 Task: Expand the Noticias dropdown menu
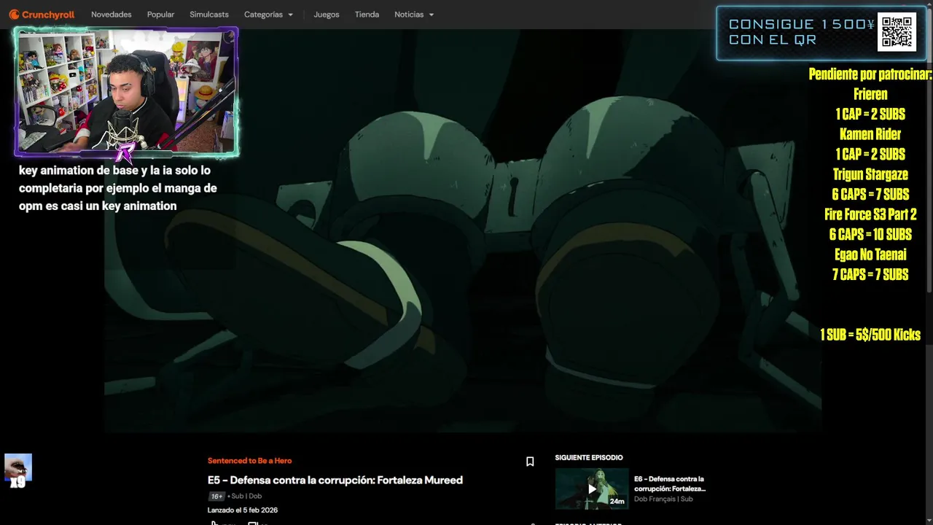414,15
